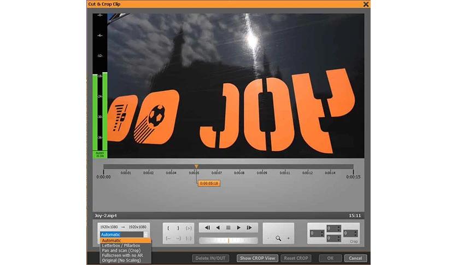Screen dimensions: 457x265
Task: Select Automatic from the dropdown list
Action: [x=126, y=241]
